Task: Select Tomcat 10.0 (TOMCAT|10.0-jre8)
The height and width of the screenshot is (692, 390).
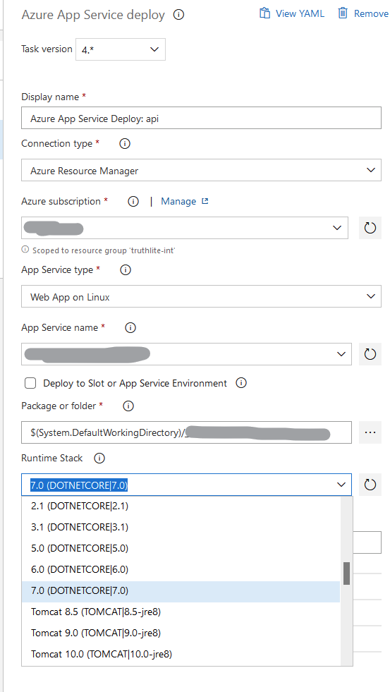Action: [181, 655]
